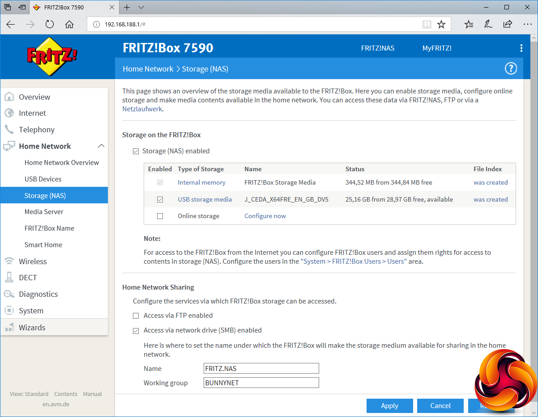Add page to favorites star icon
Viewport: 538px width, 417px height.
click(x=441, y=25)
